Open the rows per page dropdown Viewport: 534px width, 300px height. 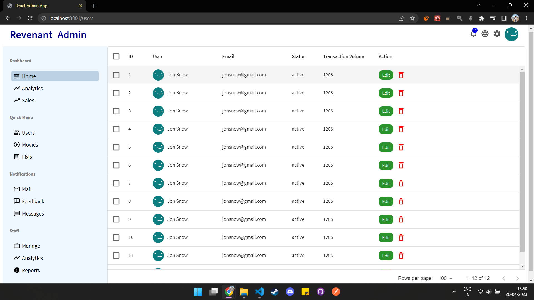pos(446,278)
